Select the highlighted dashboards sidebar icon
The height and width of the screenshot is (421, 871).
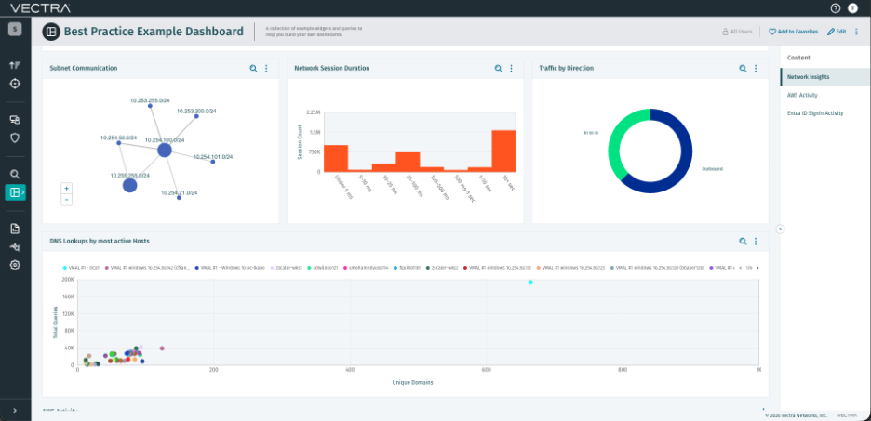[x=15, y=192]
